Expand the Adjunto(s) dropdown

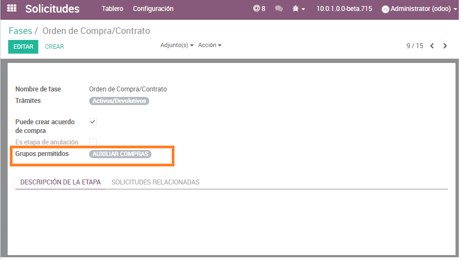click(177, 45)
